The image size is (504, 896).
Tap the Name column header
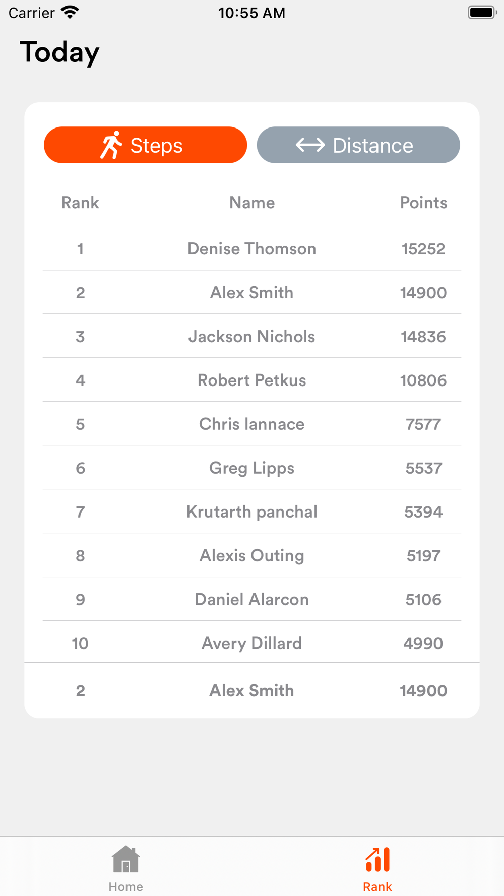coord(252,203)
